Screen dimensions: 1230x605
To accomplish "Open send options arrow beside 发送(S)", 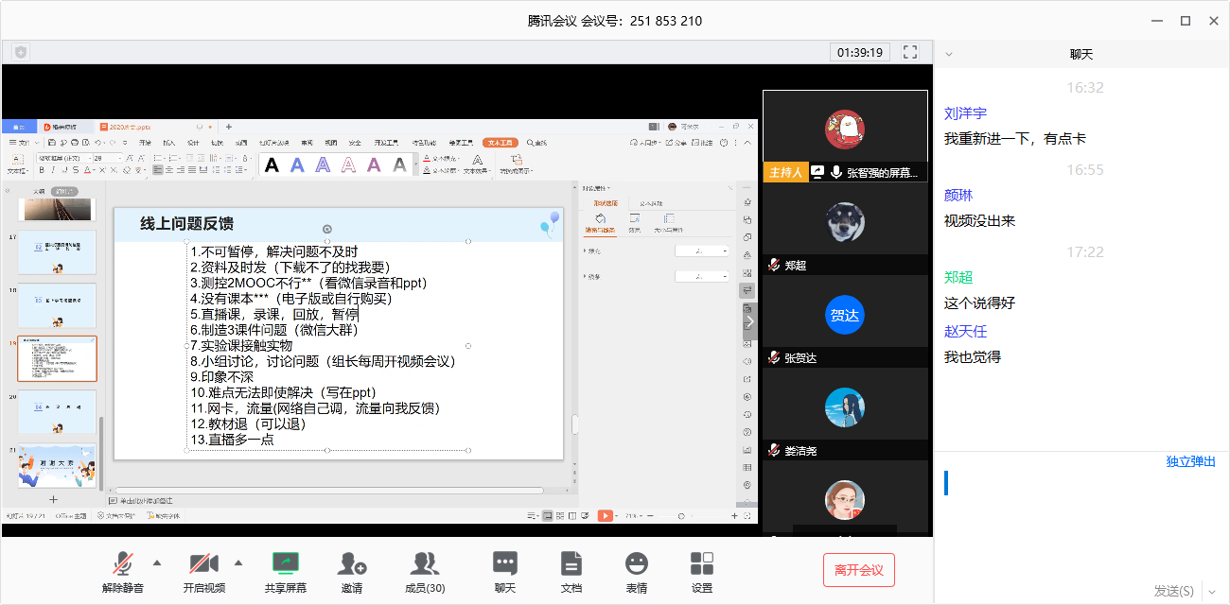I will [1212, 591].
